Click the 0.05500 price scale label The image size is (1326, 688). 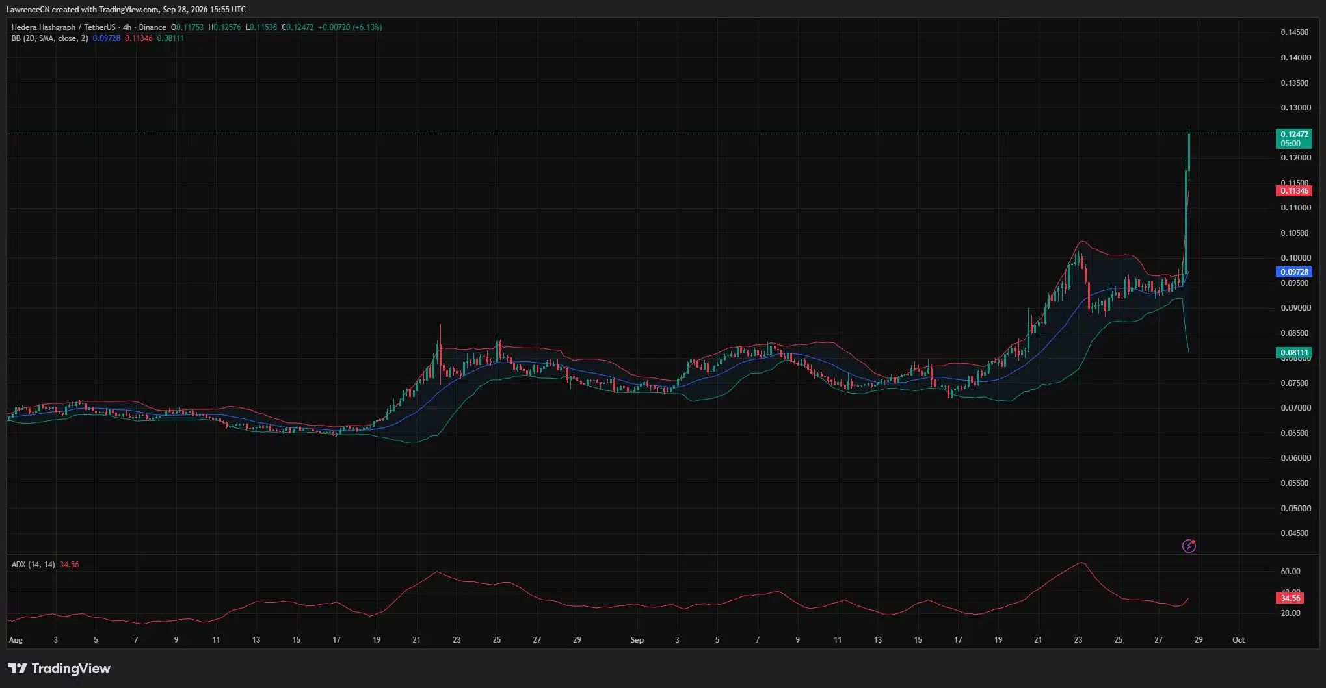1295,483
